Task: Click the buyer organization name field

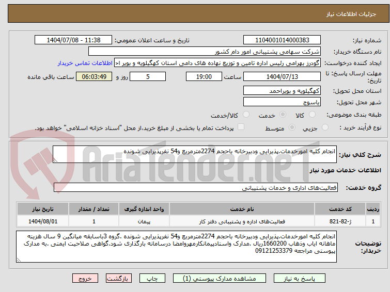Action: pos(205,52)
